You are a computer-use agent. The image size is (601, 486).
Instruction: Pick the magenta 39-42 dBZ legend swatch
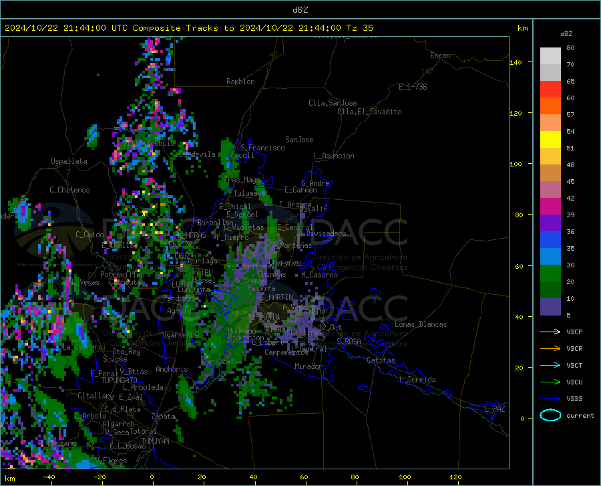pos(550,207)
